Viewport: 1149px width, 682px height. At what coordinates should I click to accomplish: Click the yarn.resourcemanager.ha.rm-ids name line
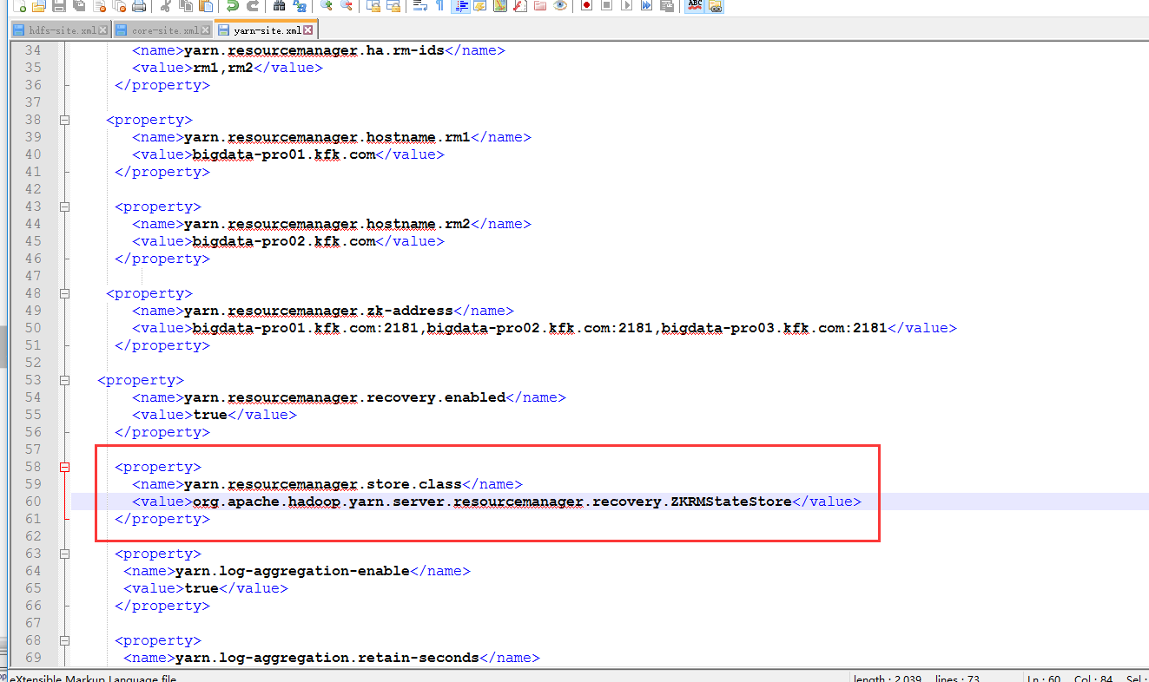pyautogui.click(x=318, y=50)
